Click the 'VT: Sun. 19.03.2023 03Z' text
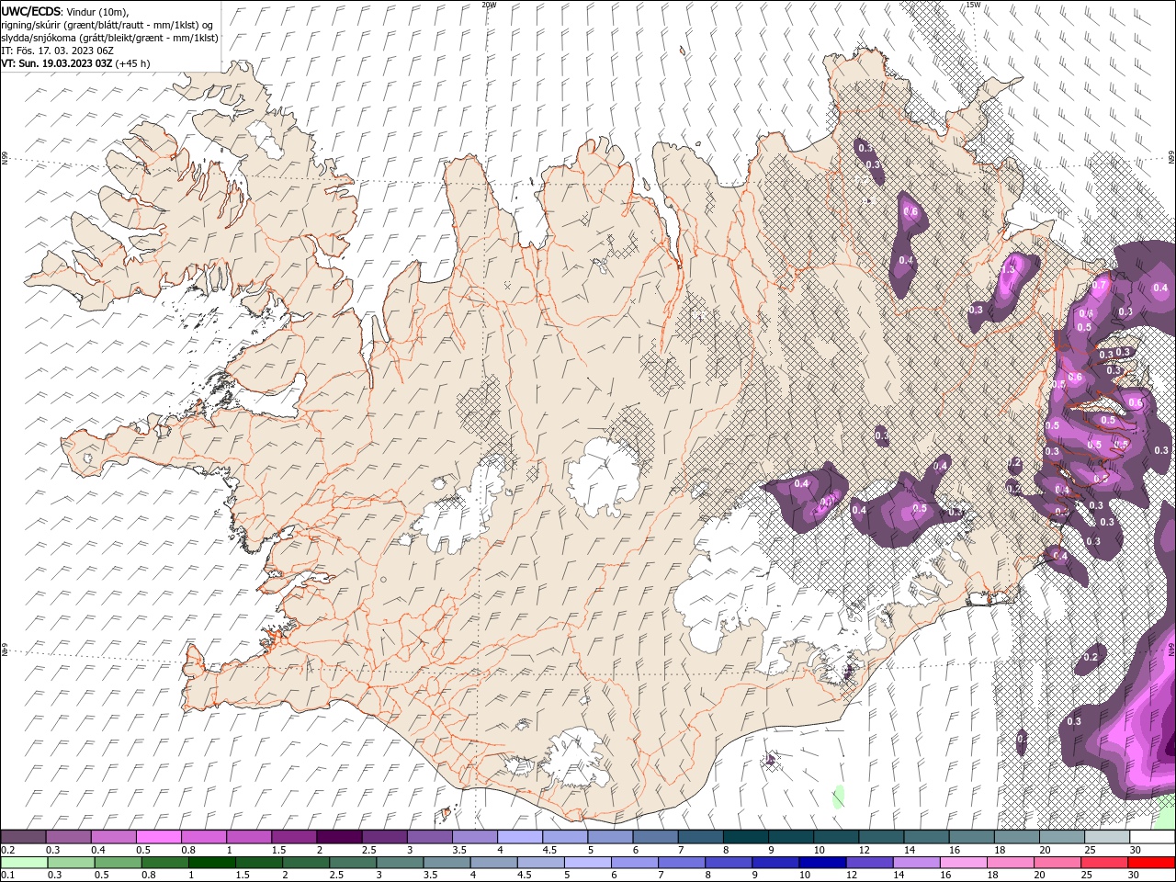This screenshot has height=882, width=1176. pyautogui.click(x=56, y=63)
